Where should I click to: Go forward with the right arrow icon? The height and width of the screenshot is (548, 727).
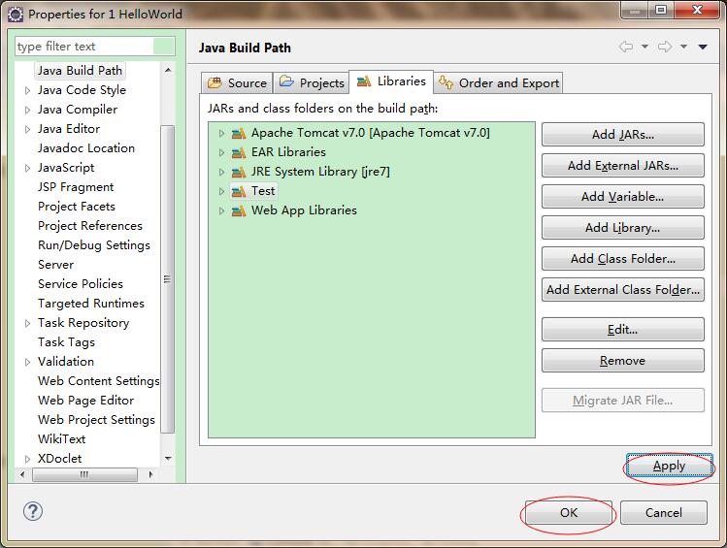(665, 47)
